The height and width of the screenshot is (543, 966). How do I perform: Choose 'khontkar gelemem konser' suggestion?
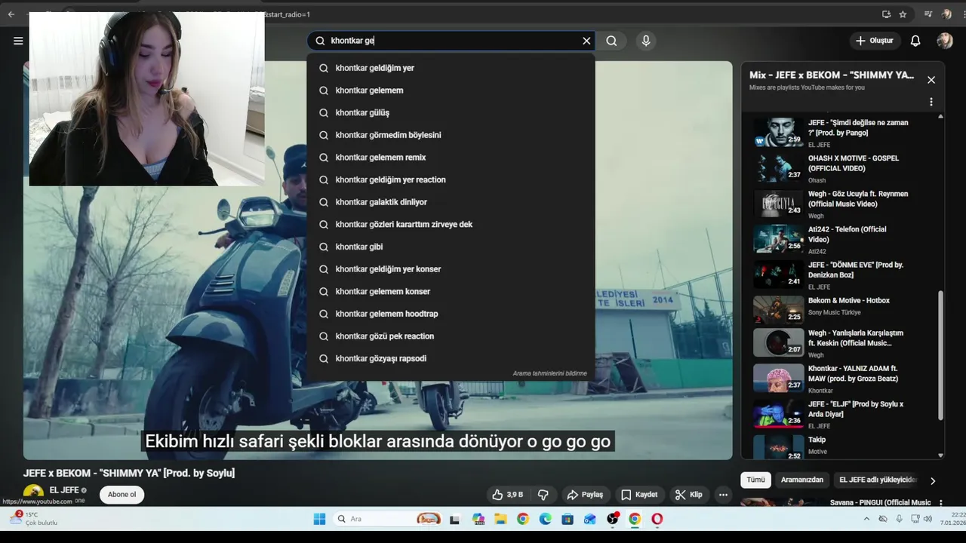[x=451, y=291]
